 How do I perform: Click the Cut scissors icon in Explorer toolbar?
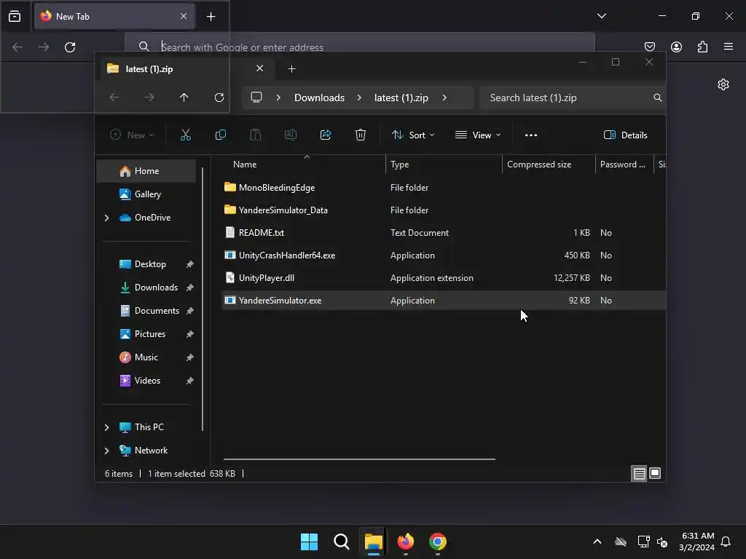coord(186,135)
